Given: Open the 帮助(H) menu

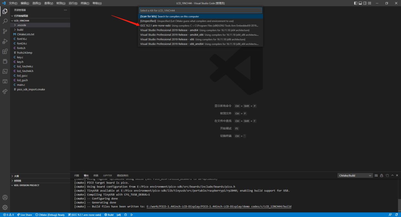Looking at the screenshot, I should [97, 3].
